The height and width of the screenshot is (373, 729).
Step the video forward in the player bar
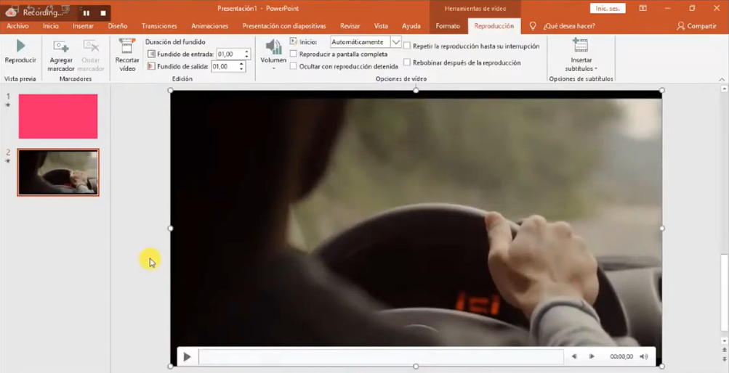pos(592,356)
